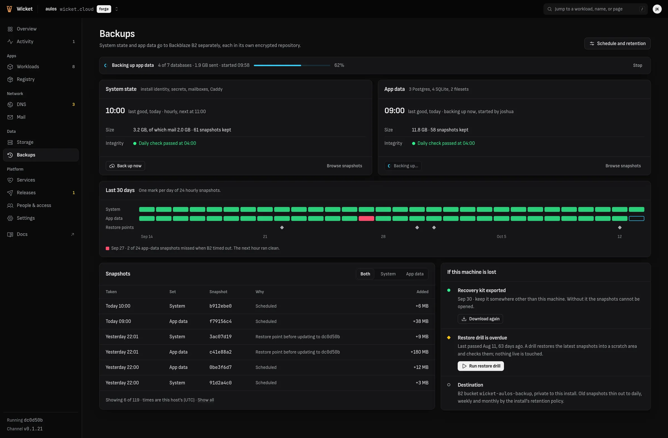This screenshot has width=668, height=438.
Task: Run the restore drill
Action: click(x=480, y=366)
